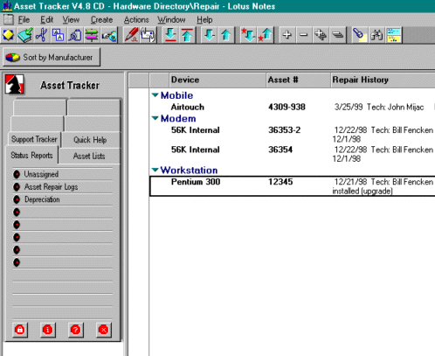Click the yellow diamond properties toolbar icon
The width and height of the screenshot is (435, 356).
[9, 35]
